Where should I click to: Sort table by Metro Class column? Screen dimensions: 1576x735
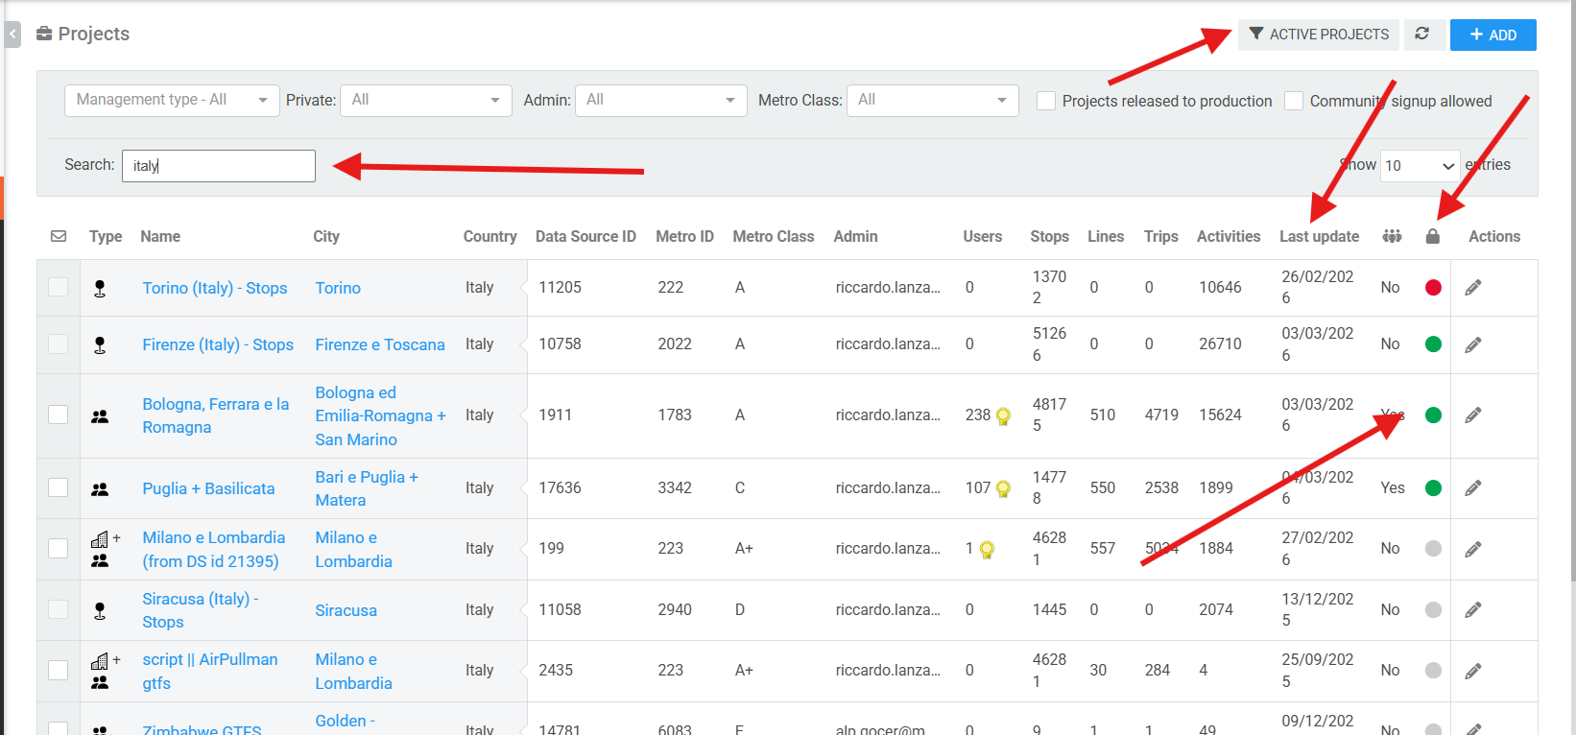click(774, 236)
